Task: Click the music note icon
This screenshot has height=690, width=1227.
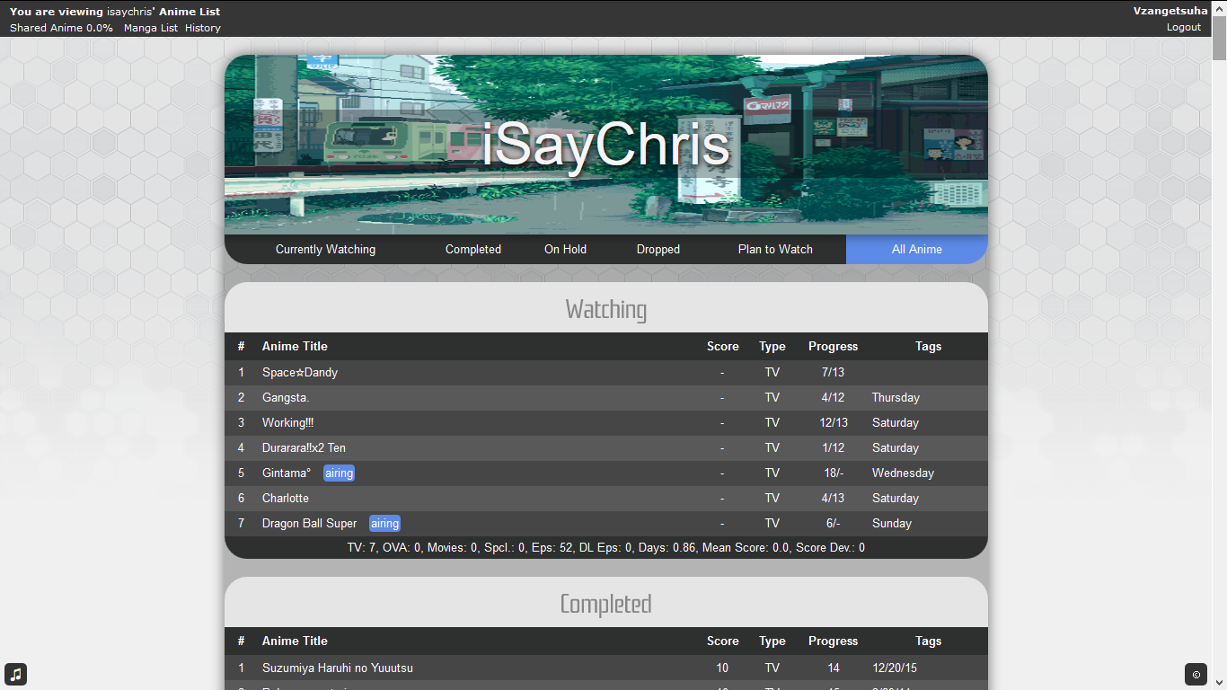Action: (x=15, y=674)
